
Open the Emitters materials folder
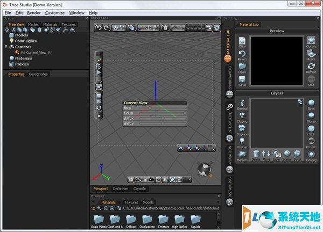[163, 221]
